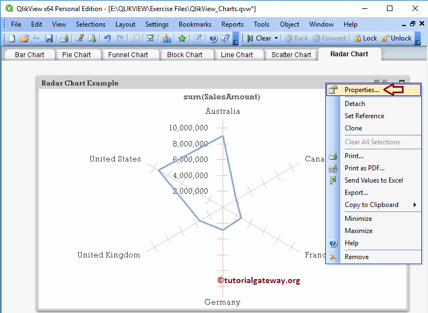Open standard toolbar options overflow arrow
This screenshot has height=313, width=428.
pyautogui.click(x=236, y=38)
